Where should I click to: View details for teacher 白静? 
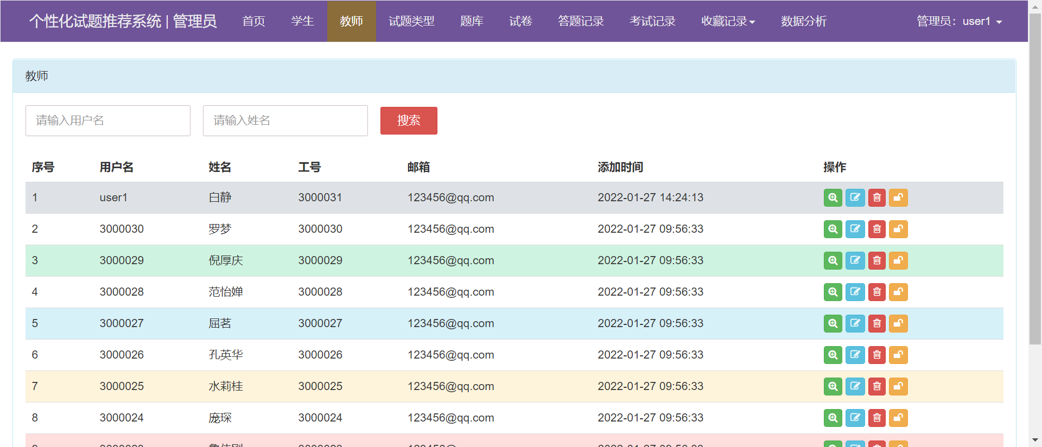[833, 197]
